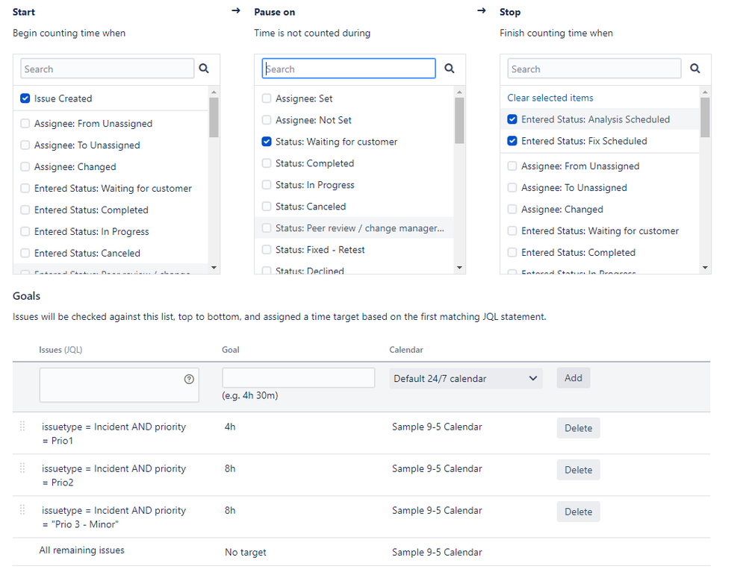
Task: Check Entered Status: Canceled in Start list
Action: point(25,254)
